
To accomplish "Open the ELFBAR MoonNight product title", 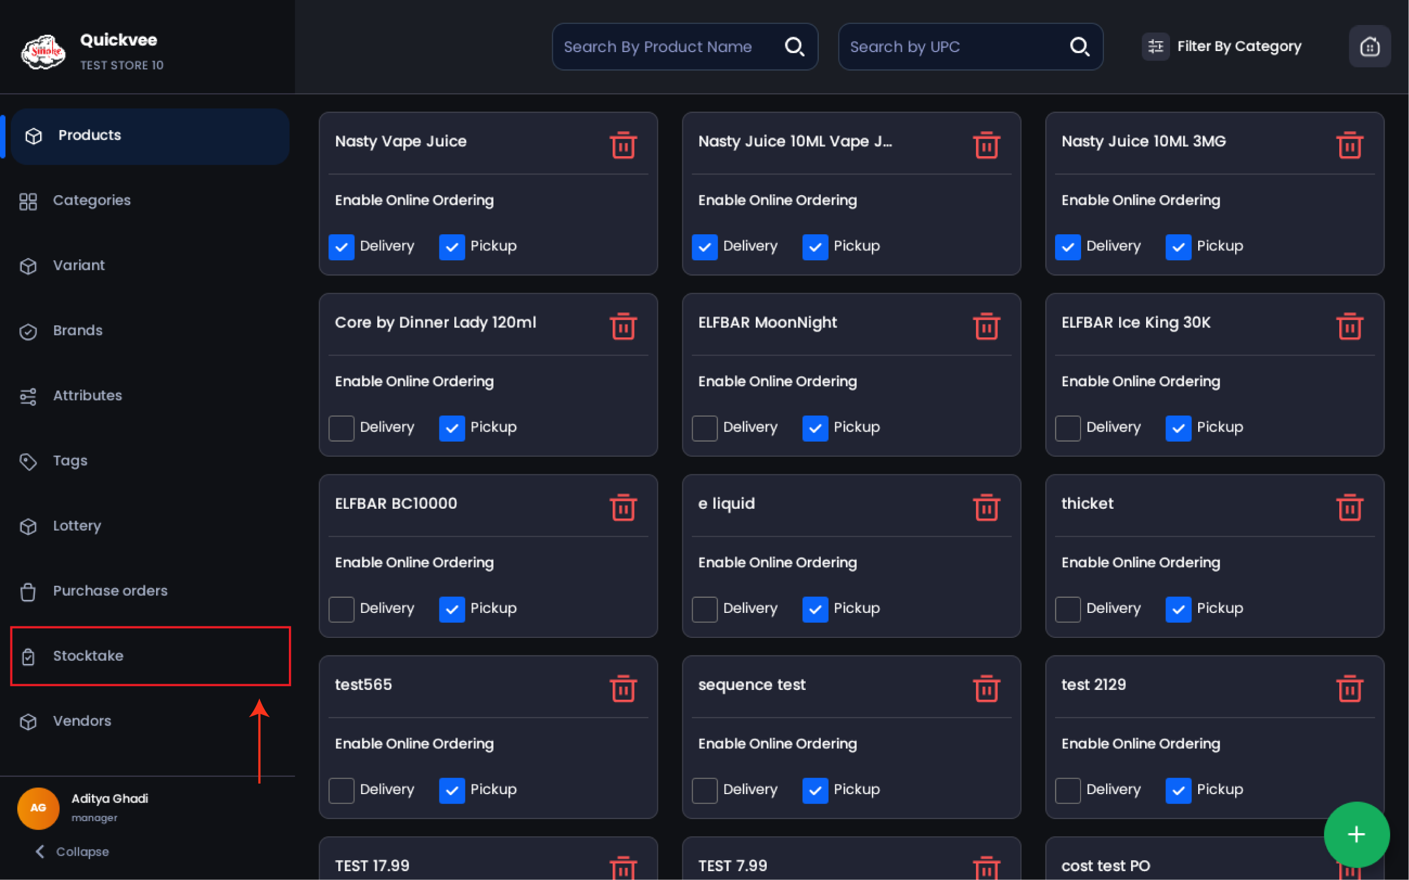I will point(767,322).
